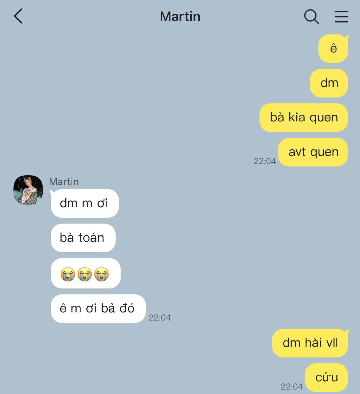The image size is (360, 394).
Task: Go back using the left arrow
Action: pyautogui.click(x=18, y=16)
